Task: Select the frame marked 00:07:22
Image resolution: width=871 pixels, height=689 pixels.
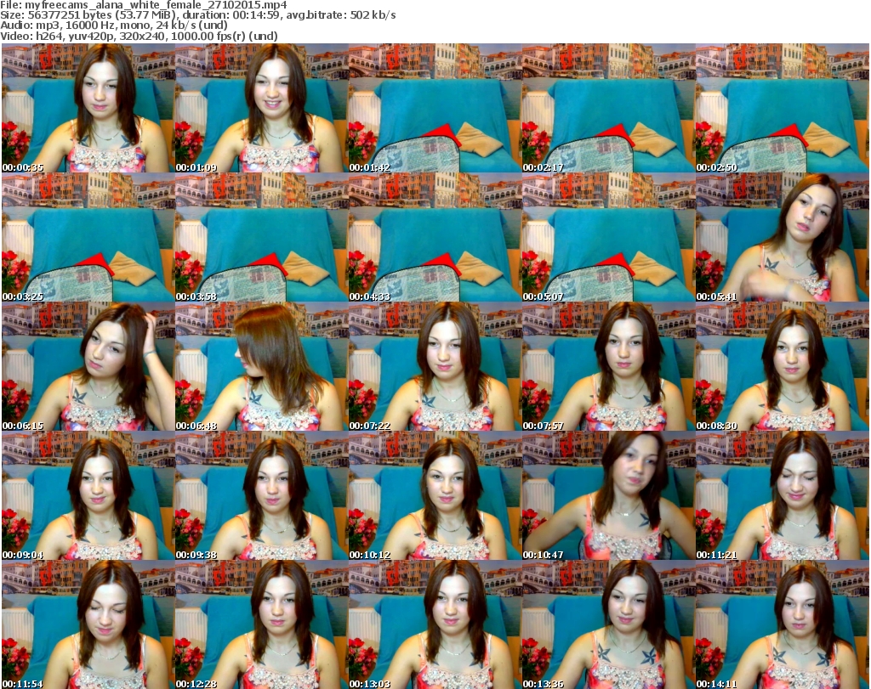Action: (435, 367)
